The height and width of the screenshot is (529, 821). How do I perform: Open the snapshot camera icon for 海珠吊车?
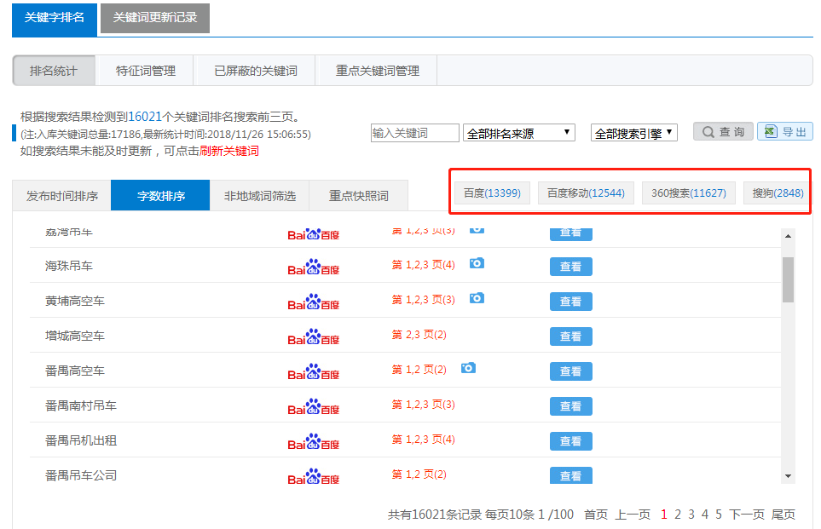[x=477, y=263]
